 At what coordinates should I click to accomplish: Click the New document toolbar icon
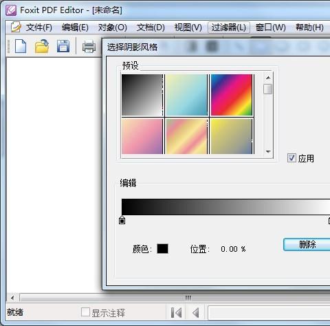coord(21,46)
